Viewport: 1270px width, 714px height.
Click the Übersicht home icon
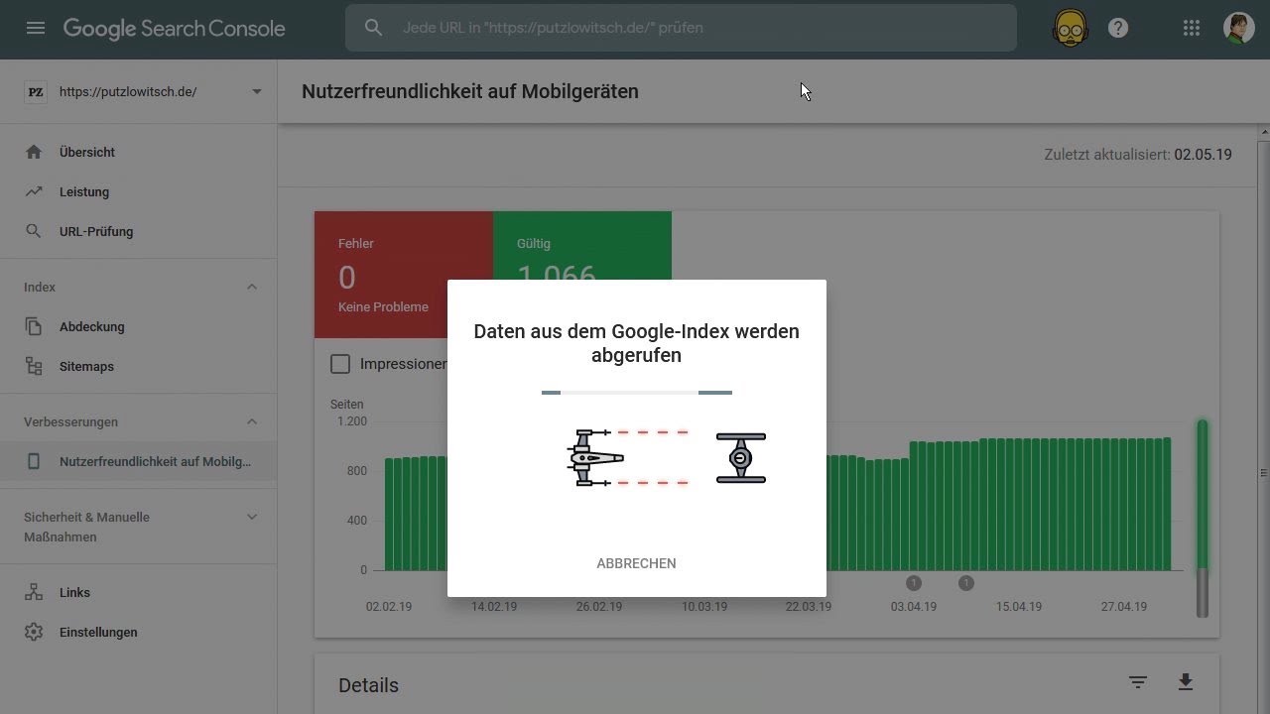click(34, 152)
